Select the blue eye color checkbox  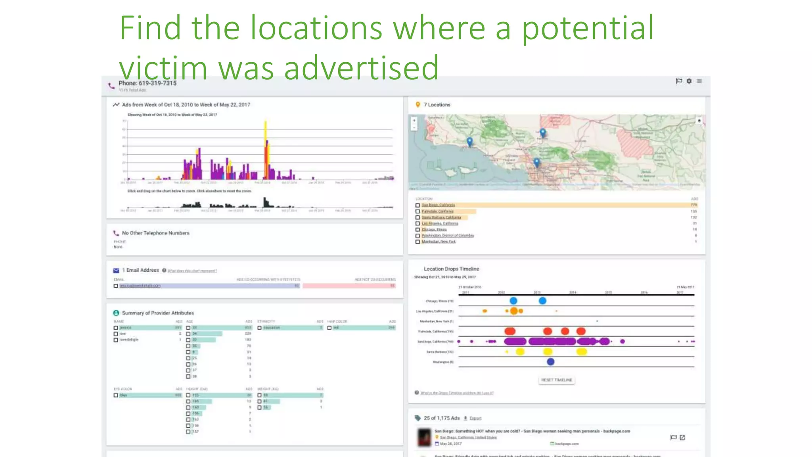[116, 395]
